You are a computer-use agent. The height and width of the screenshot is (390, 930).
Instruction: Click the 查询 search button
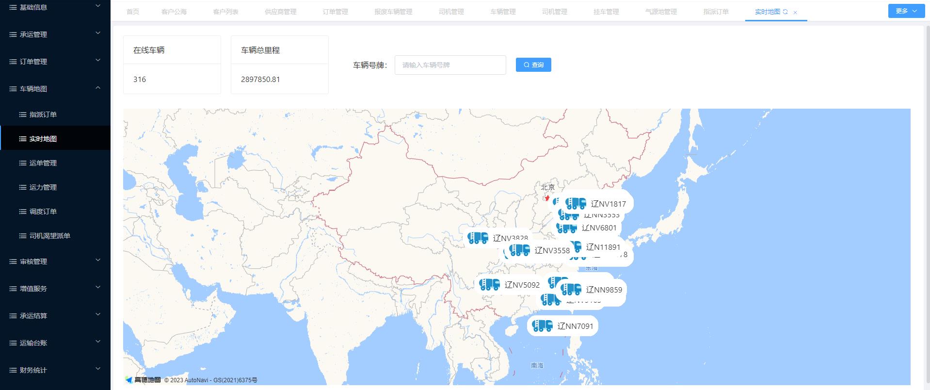[x=533, y=65]
